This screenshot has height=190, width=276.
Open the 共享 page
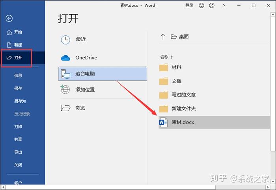pyautogui.click(x=18, y=139)
